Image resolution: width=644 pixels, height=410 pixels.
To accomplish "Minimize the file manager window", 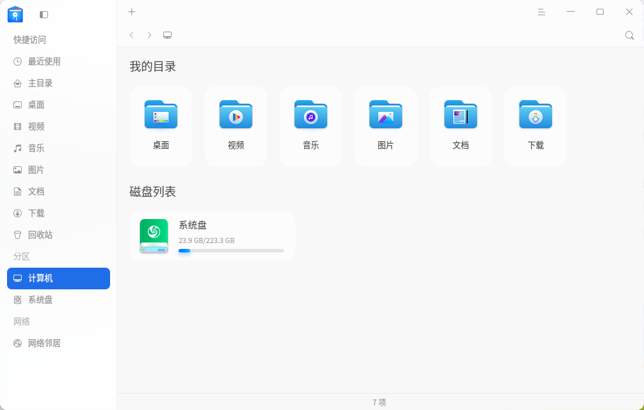I will click(571, 12).
